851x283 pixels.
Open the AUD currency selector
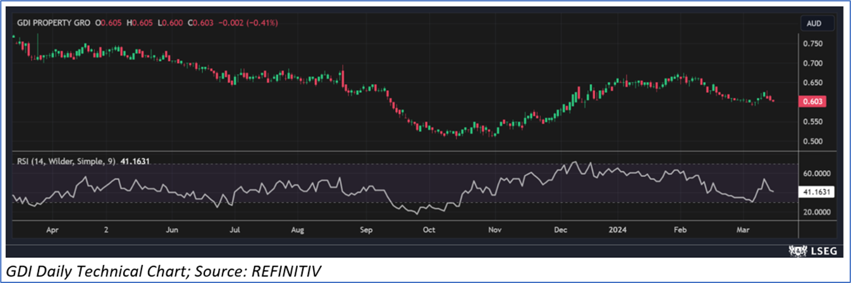click(814, 23)
